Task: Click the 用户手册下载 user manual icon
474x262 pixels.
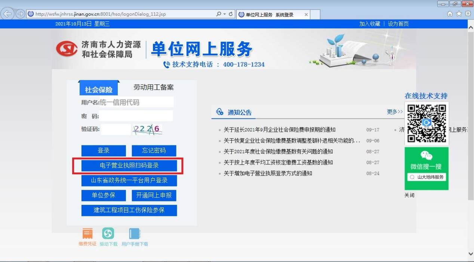Action: point(134,233)
